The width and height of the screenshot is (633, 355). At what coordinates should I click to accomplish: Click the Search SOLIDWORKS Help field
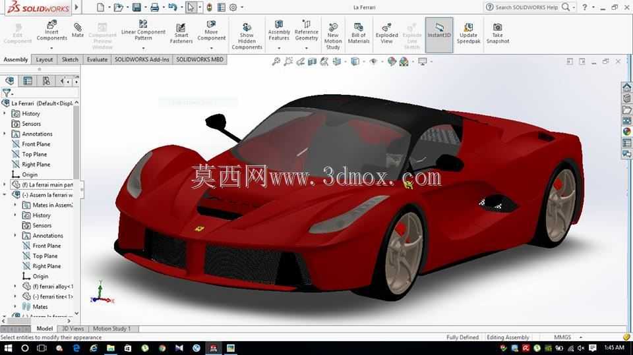527,7
